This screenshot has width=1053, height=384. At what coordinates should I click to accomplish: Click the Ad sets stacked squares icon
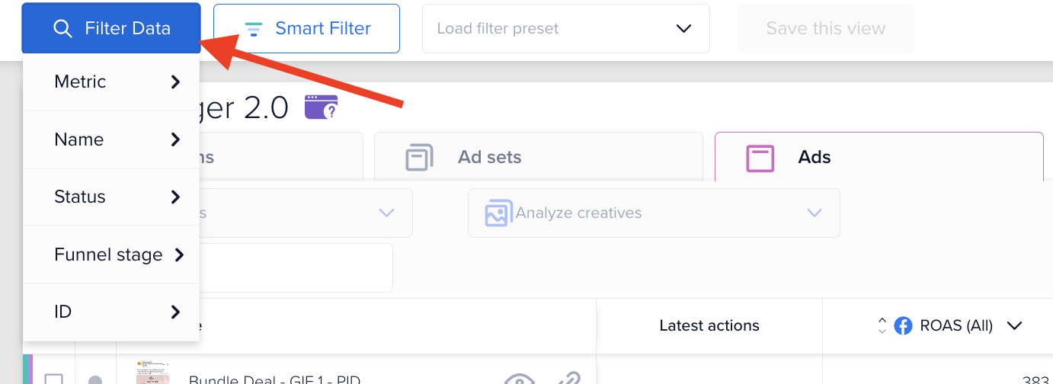tap(419, 158)
